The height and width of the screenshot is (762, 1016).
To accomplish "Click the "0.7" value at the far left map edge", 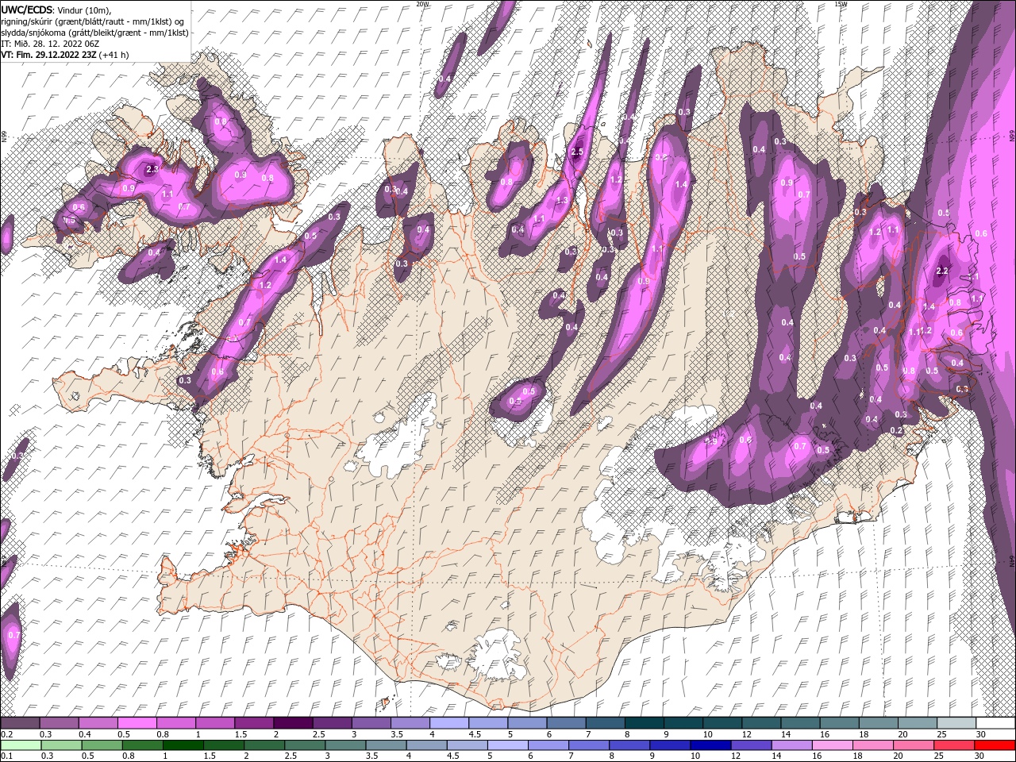I will 13,635.
